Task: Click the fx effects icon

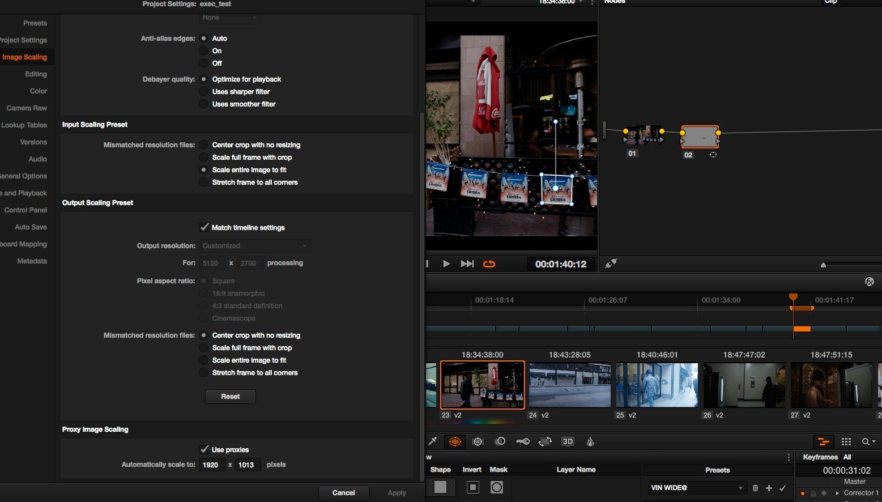Action: pyautogui.click(x=870, y=282)
